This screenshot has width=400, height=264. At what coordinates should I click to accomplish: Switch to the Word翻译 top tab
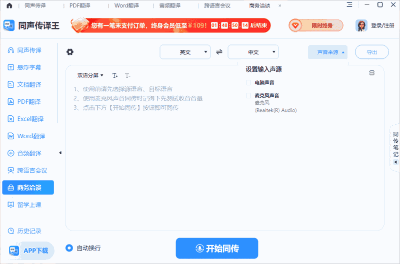tap(126, 5)
